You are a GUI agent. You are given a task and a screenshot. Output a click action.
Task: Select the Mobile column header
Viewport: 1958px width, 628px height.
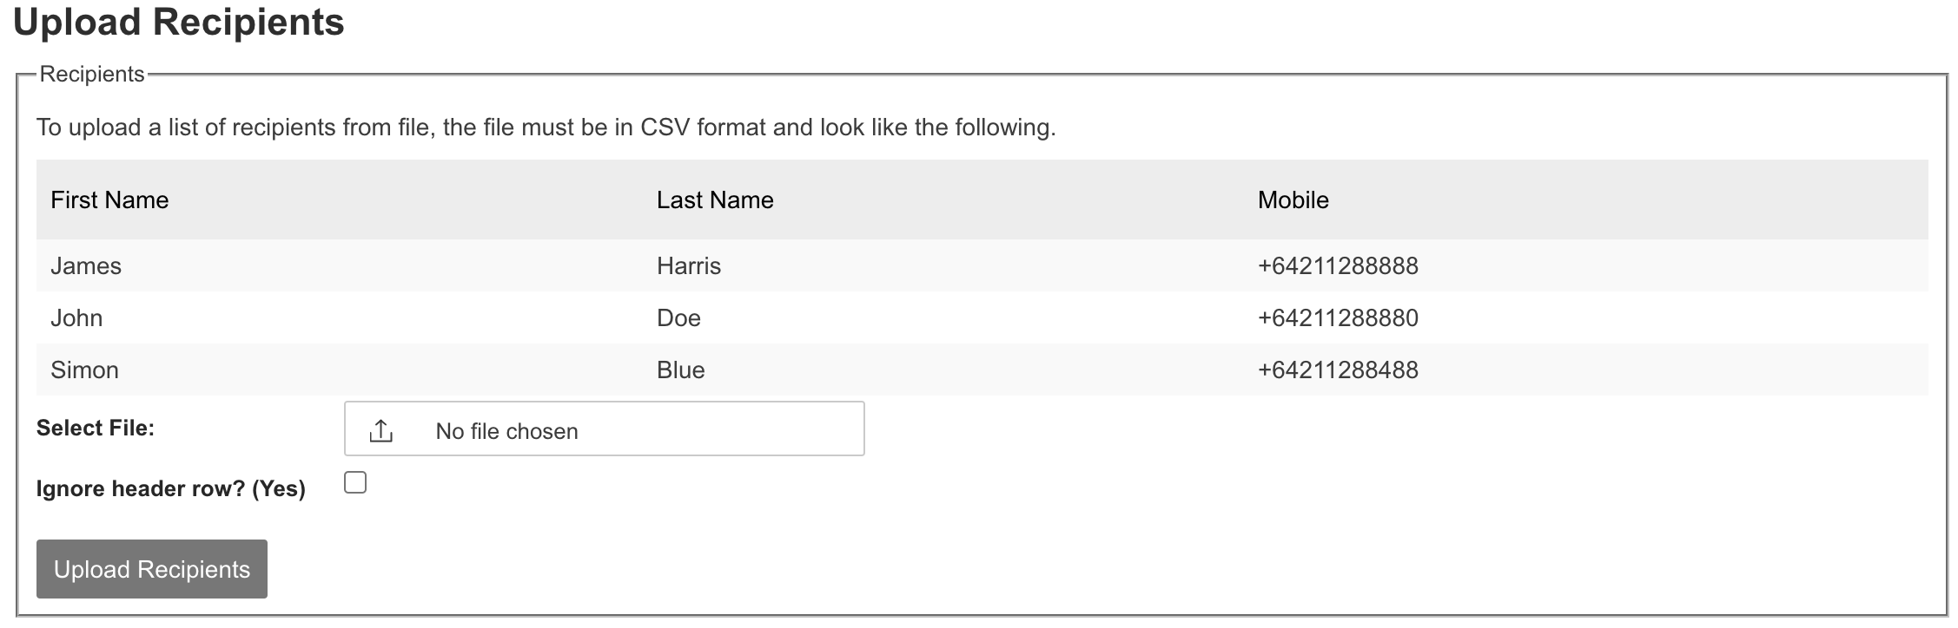coord(1293,200)
